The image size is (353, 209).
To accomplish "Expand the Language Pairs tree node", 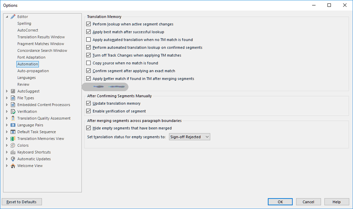I will [7, 125].
